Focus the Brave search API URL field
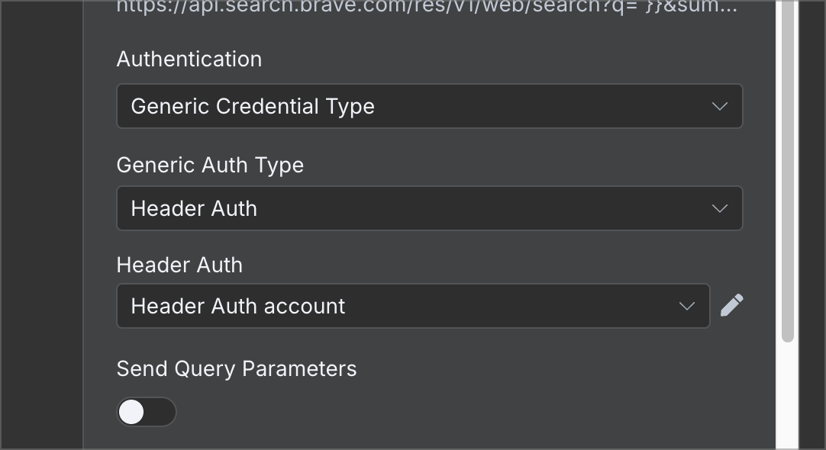826x450 pixels. [x=427, y=8]
